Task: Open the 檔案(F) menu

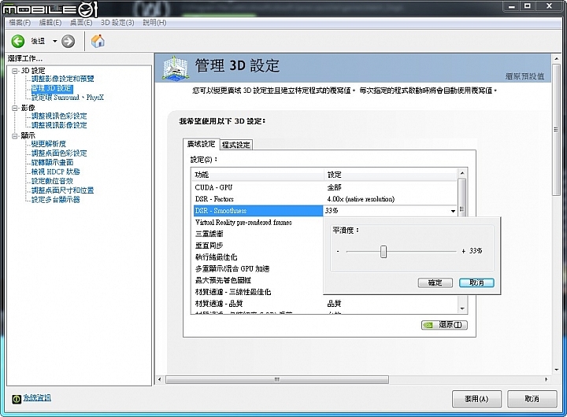Action: 20,23
